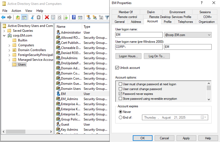Click the Back arrow toolbar icon
This screenshot has width=220, height=142.
(3, 17)
